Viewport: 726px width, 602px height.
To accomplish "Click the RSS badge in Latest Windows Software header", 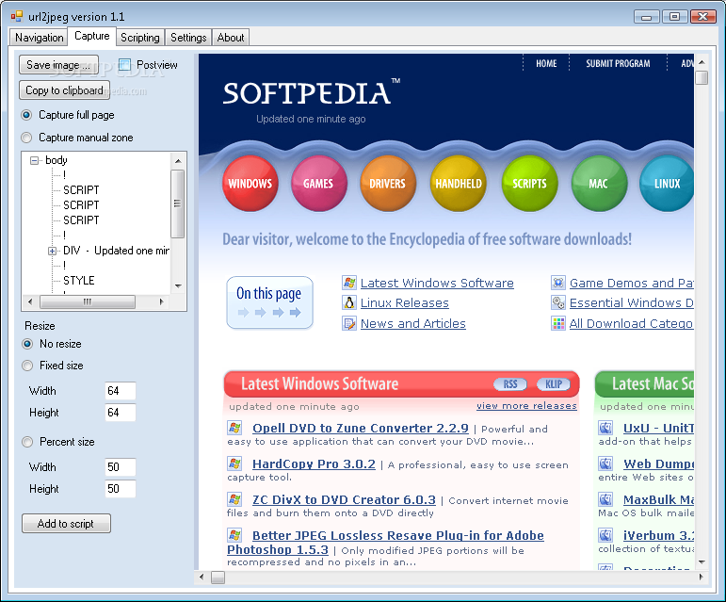I will click(510, 383).
